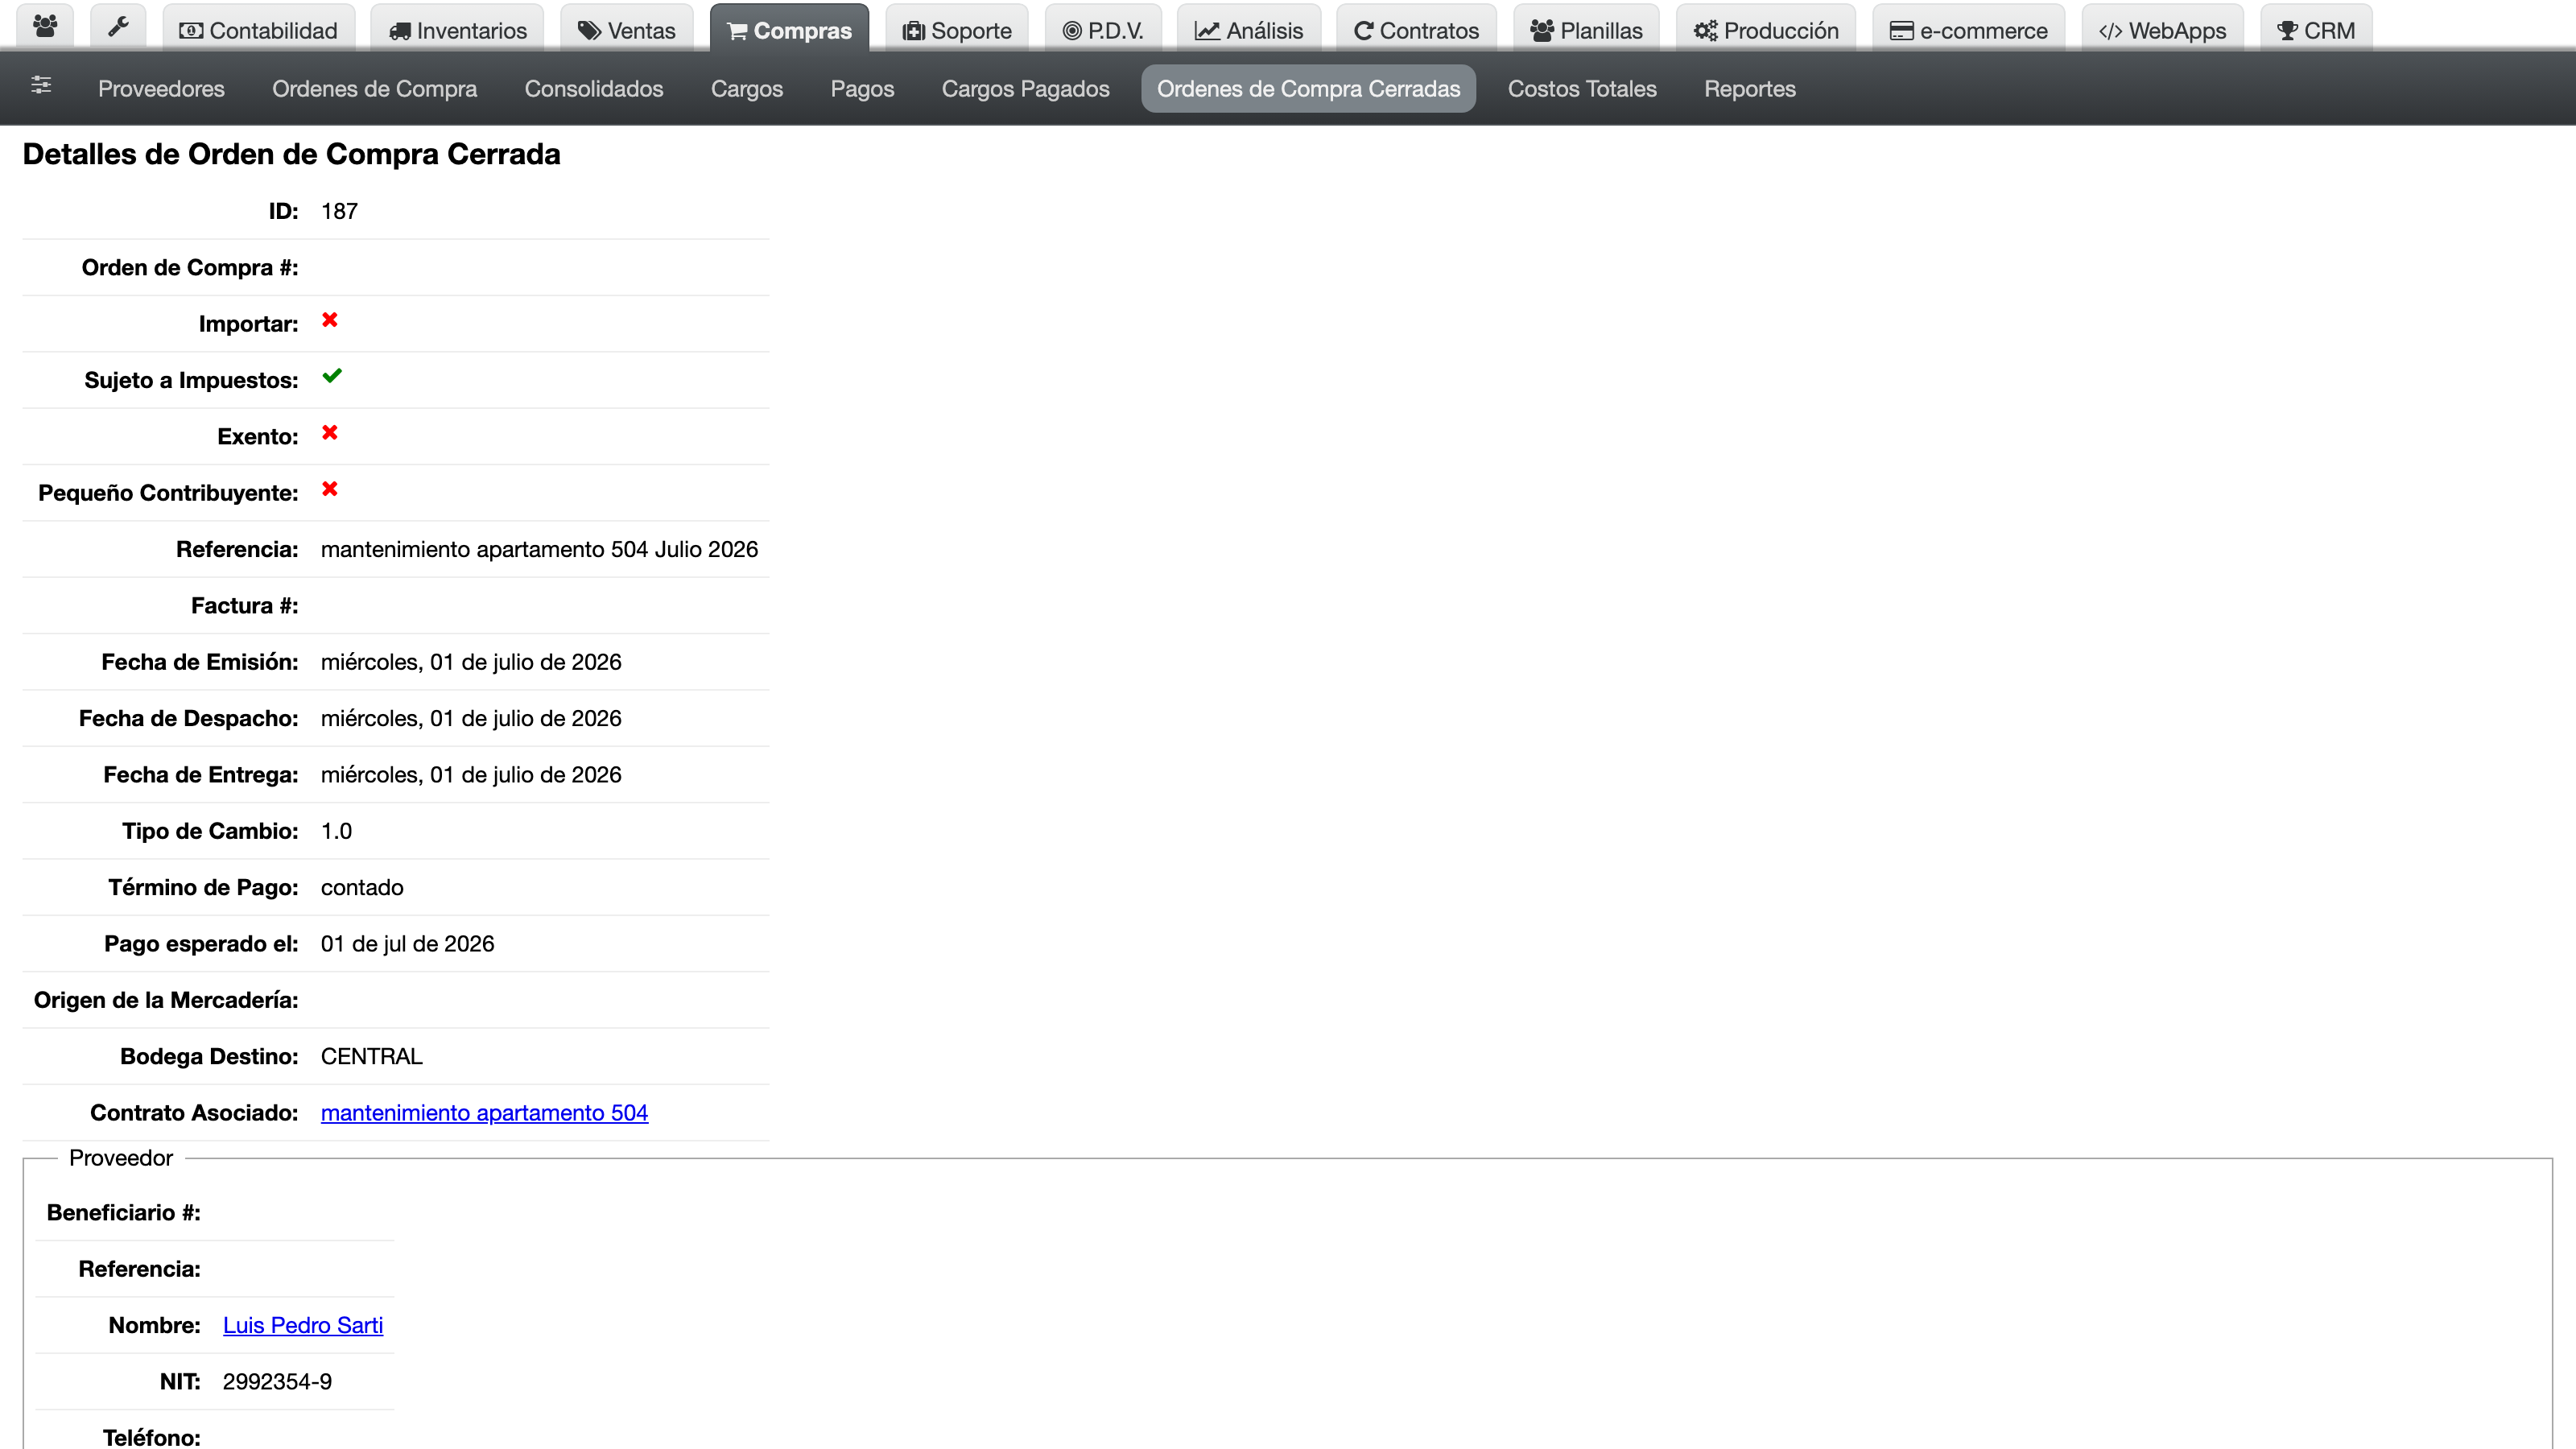Viewport: 2576px width, 1449px height.
Task: Click the Detalles de Orden de Compra Cerrada heading
Action: coord(291,154)
